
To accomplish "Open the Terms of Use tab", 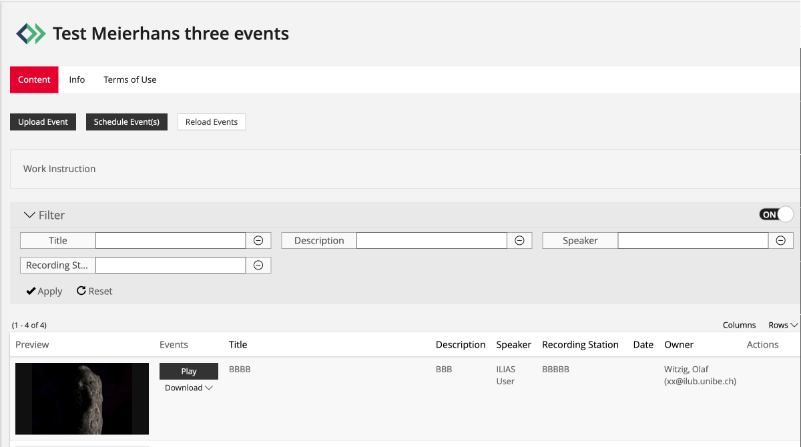I will coord(129,79).
